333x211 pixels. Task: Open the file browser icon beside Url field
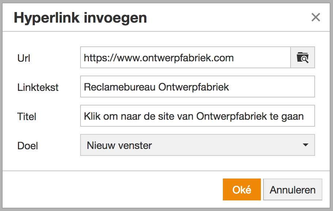tap(303, 58)
